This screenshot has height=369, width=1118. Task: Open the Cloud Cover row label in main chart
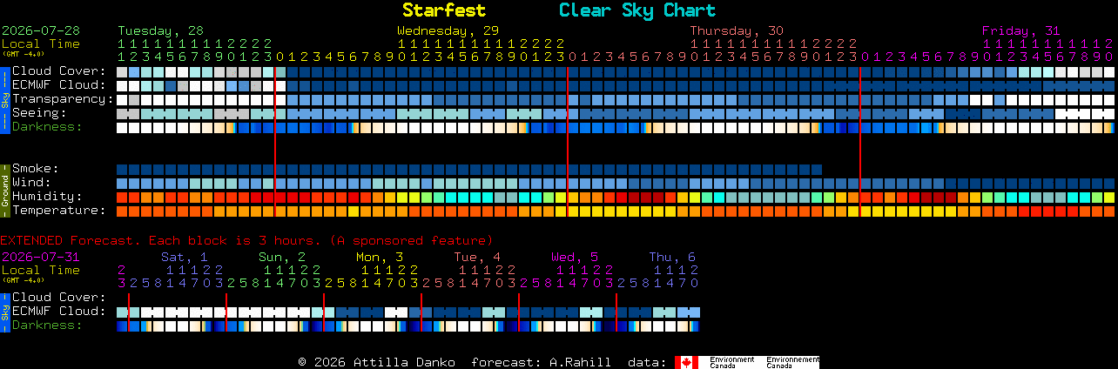pos(59,70)
